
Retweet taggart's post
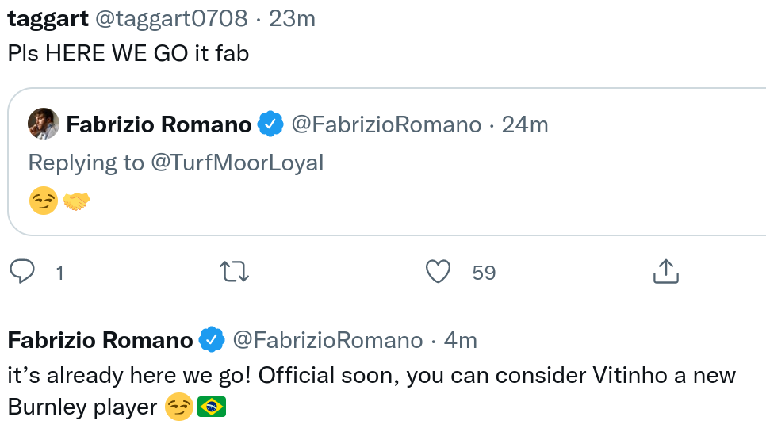coord(234,272)
